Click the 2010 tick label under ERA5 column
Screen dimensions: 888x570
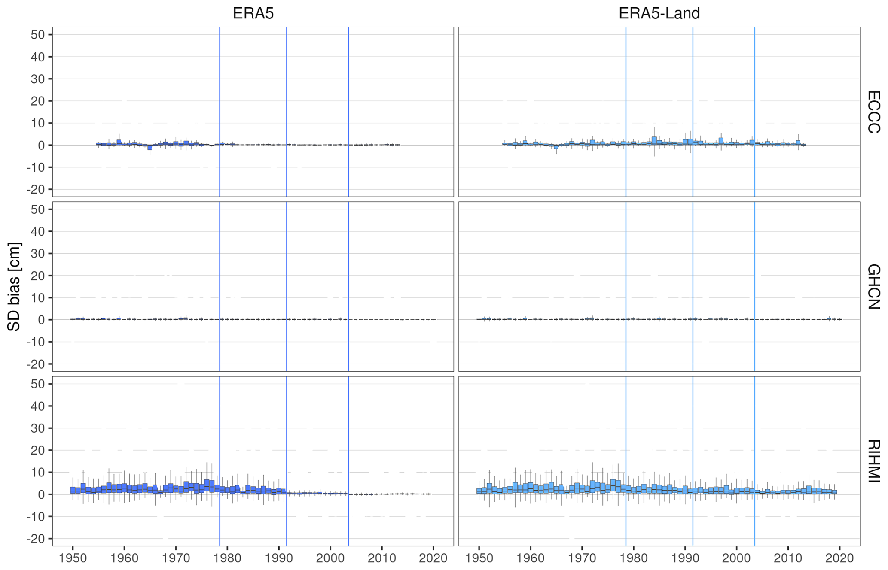point(381,558)
